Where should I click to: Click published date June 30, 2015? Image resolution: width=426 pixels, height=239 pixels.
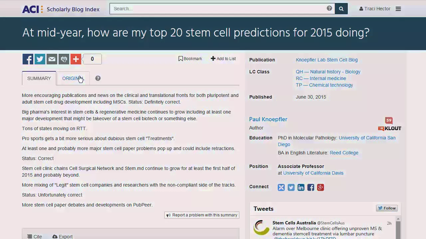311,97
